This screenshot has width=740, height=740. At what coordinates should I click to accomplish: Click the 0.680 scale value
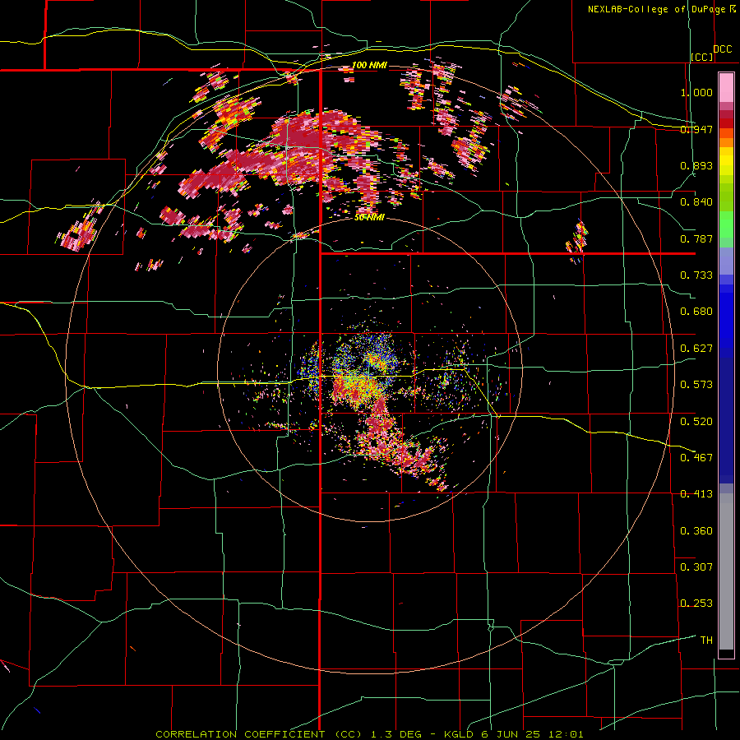click(x=696, y=312)
